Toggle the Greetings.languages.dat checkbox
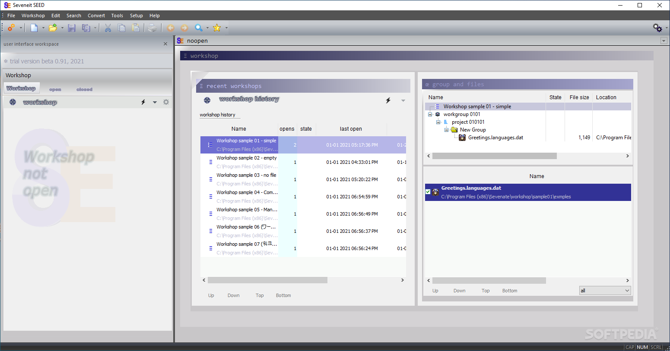This screenshot has height=351, width=670. pyautogui.click(x=428, y=192)
